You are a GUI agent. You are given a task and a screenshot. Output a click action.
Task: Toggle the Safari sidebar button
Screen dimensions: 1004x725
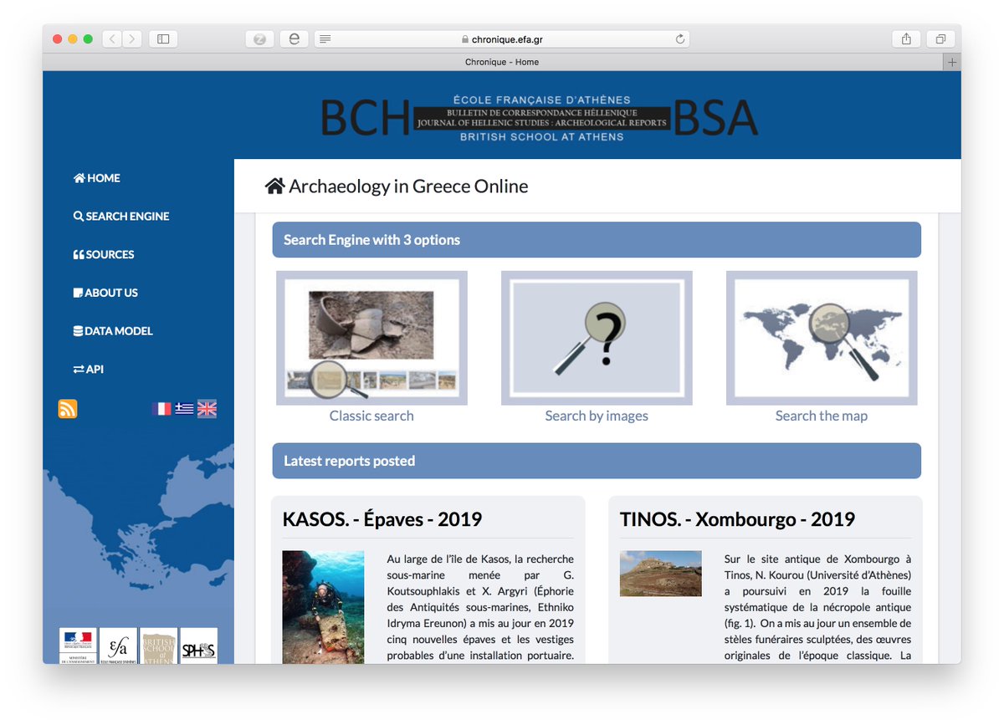coord(163,38)
